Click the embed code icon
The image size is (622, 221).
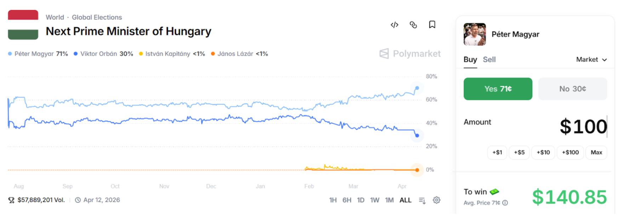(x=394, y=25)
